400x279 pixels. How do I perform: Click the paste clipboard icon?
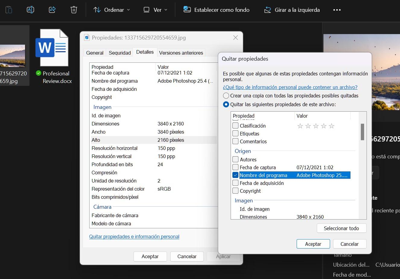click(9, 10)
